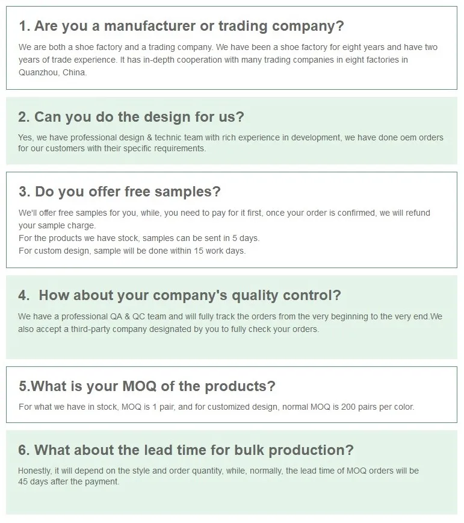Screen dimensions: 464x523
Task: Click the line starting "years of trade experience"
Action: tap(213, 60)
